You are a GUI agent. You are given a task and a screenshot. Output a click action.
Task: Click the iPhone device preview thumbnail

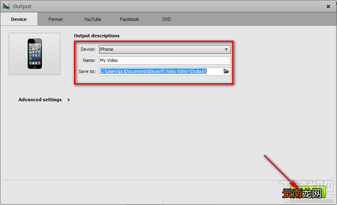click(35, 54)
